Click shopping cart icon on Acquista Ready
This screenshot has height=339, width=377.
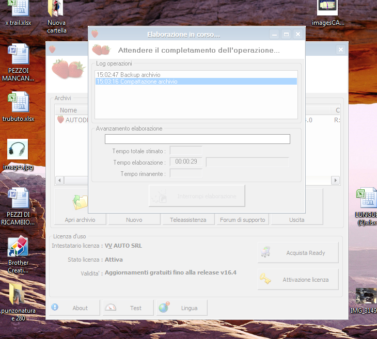click(265, 252)
